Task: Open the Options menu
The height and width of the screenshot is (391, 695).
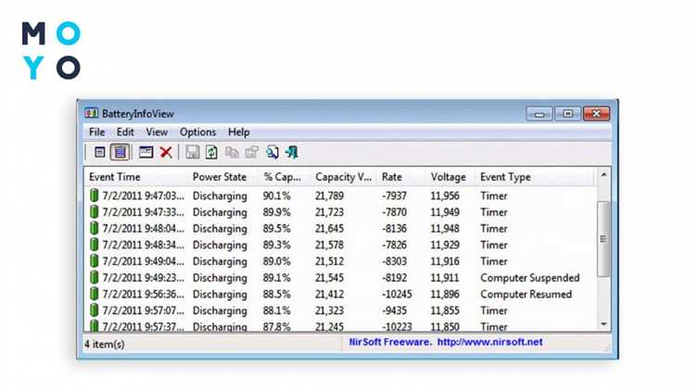Action: [197, 132]
